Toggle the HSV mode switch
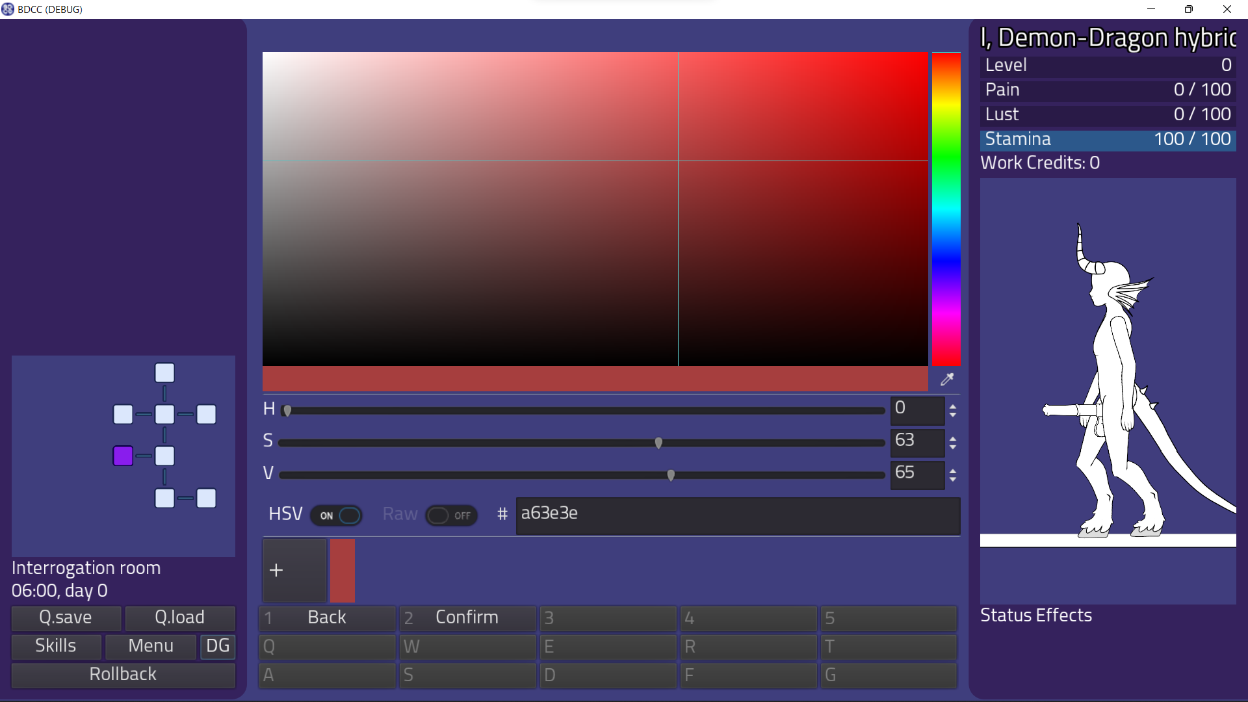 (337, 515)
